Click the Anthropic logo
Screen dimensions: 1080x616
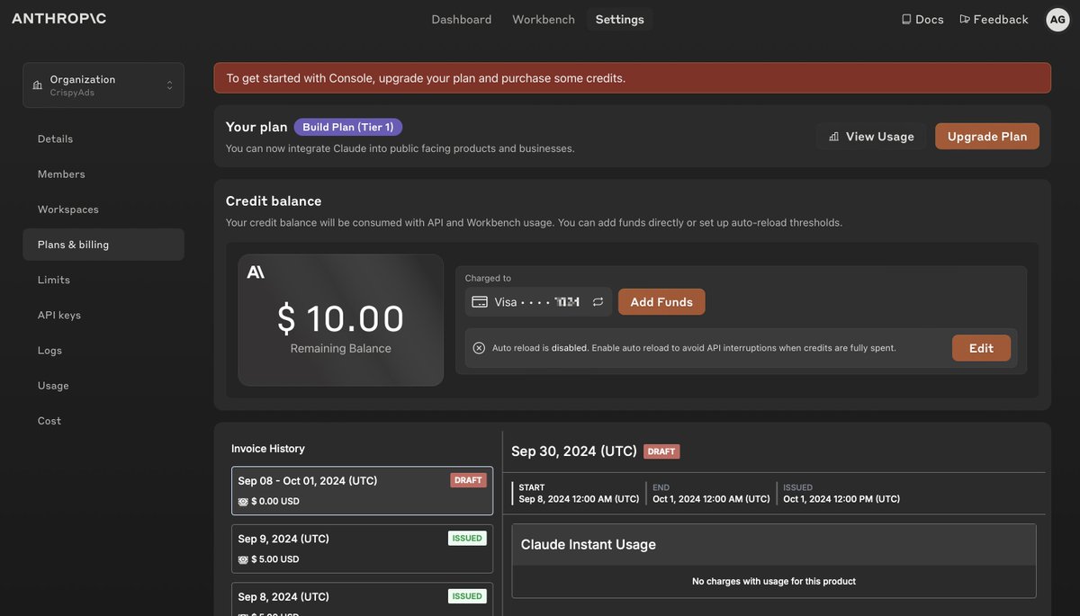pyautogui.click(x=58, y=19)
